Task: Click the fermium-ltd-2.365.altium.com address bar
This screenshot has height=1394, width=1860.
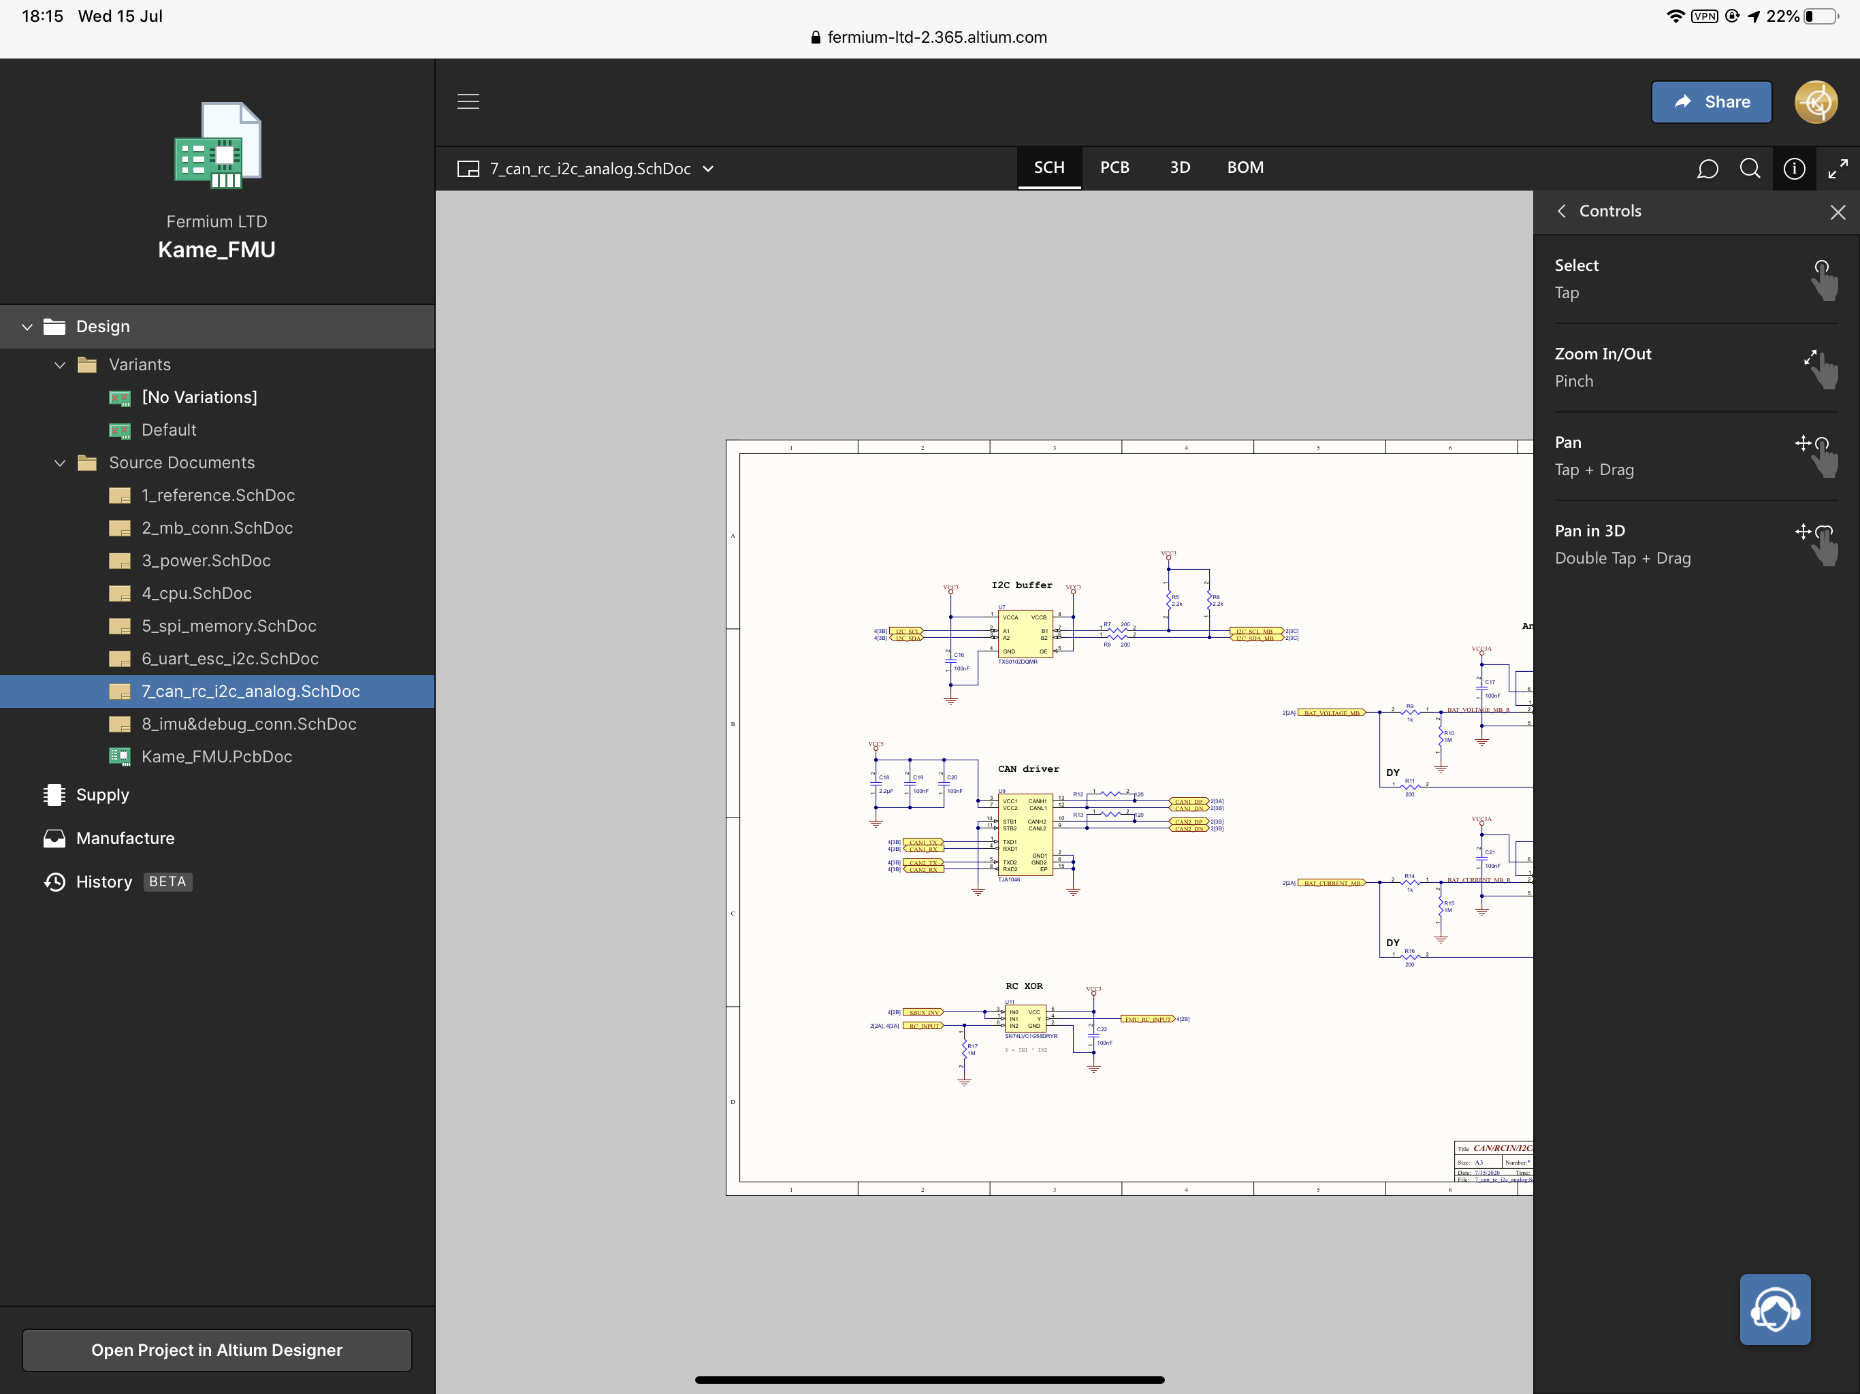Action: [929, 37]
